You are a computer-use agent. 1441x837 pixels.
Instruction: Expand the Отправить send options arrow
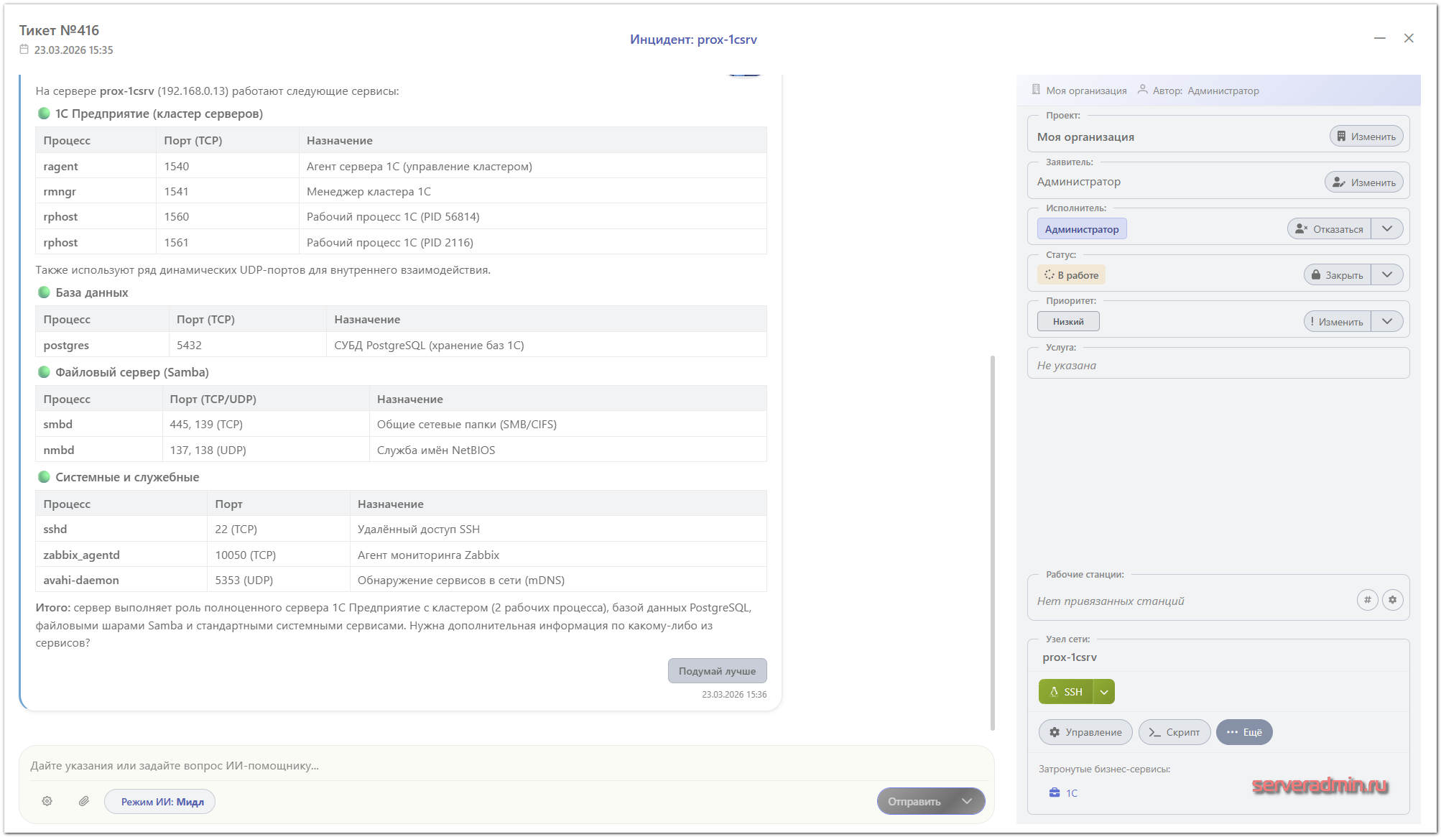coord(967,801)
